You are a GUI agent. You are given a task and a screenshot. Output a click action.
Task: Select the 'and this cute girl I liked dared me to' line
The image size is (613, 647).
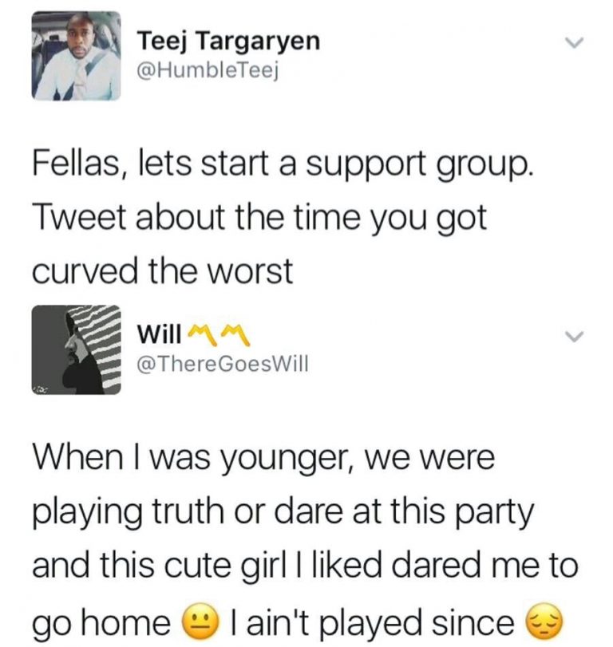(306, 566)
